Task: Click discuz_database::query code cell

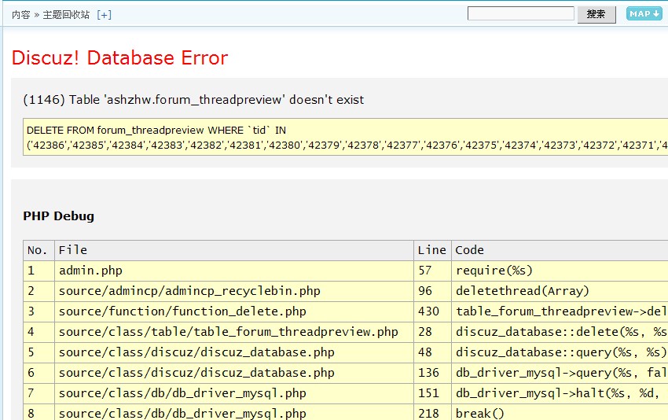Action: pyautogui.click(x=560, y=352)
